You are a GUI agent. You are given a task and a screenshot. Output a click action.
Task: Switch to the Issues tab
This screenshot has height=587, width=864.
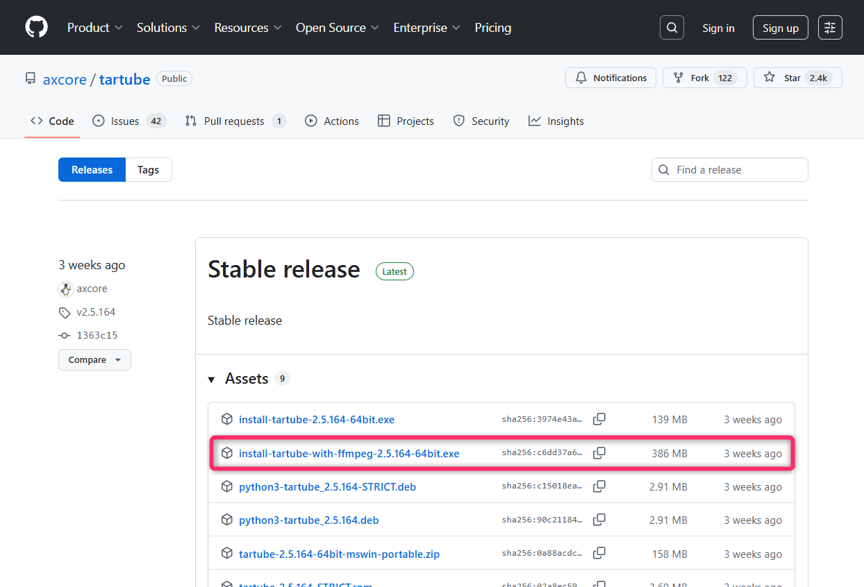[x=125, y=121]
